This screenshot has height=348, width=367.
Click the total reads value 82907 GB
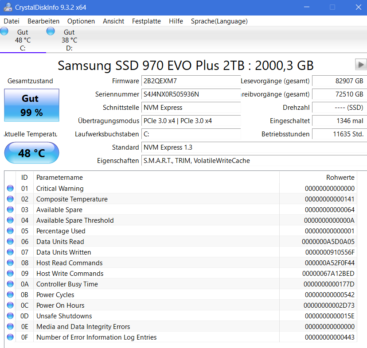[340, 81]
